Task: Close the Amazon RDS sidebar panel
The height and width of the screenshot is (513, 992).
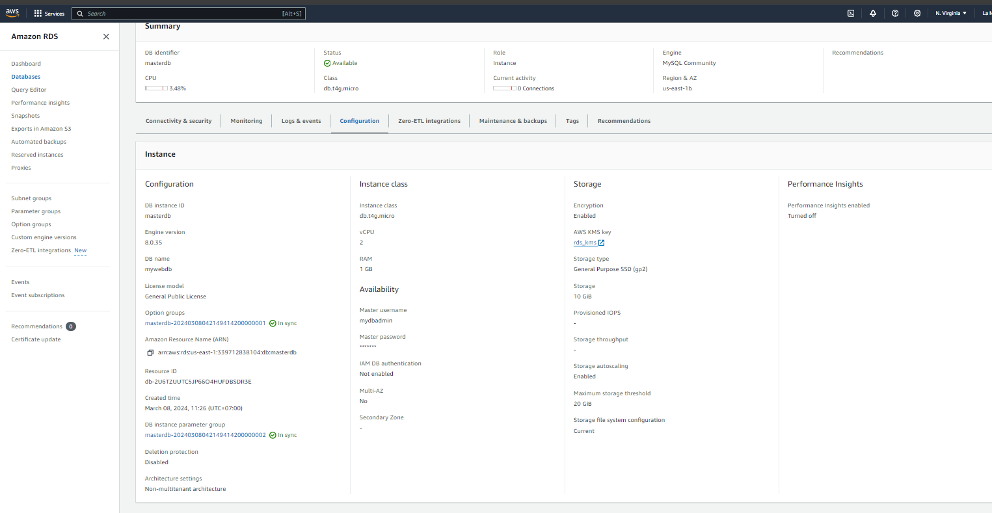Action: click(106, 36)
